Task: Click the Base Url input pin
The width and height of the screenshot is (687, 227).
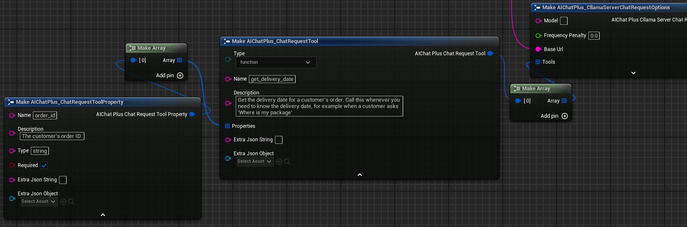Action: tap(538, 49)
